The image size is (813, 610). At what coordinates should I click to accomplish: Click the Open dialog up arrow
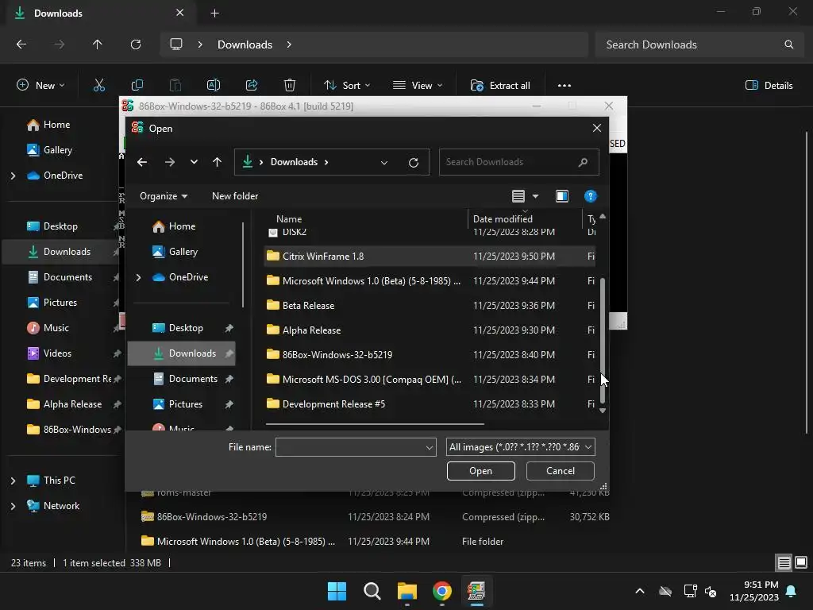tap(217, 162)
